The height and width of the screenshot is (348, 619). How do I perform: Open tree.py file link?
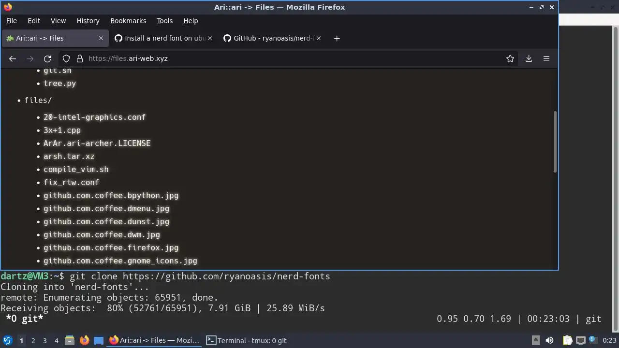pos(59,84)
